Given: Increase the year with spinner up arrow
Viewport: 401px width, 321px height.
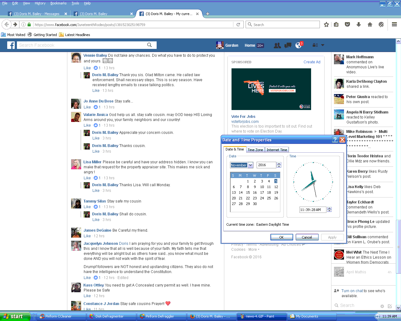Looking at the screenshot, I should pos(279,164).
